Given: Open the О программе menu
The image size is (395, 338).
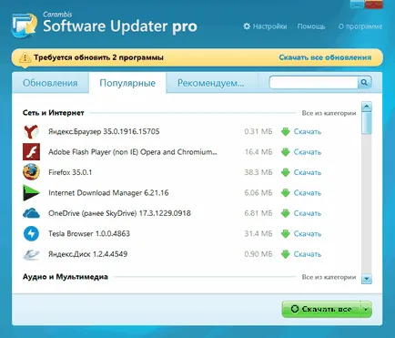Looking at the screenshot, I should coord(360,26).
